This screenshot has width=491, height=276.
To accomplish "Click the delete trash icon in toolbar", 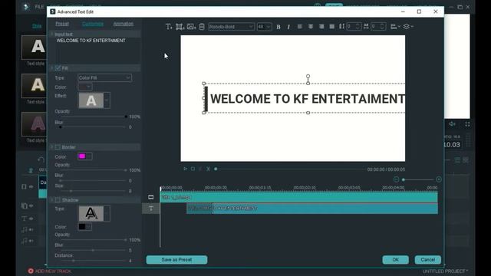I will pos(202,27).
